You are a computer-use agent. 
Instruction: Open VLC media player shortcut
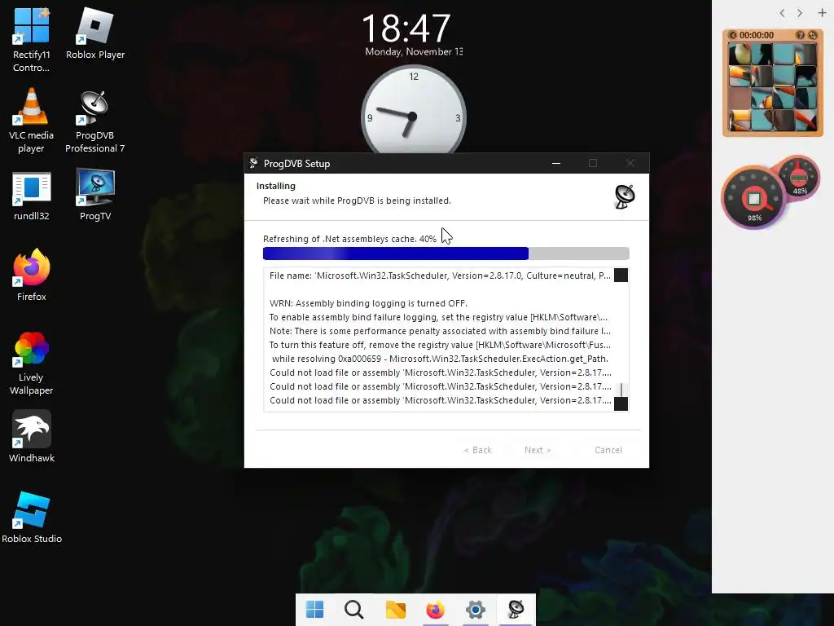[x=32, y=121]
